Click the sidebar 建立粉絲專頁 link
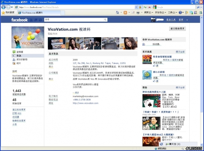This screenshot has width=204, height=151. click(x=19, y=110)
